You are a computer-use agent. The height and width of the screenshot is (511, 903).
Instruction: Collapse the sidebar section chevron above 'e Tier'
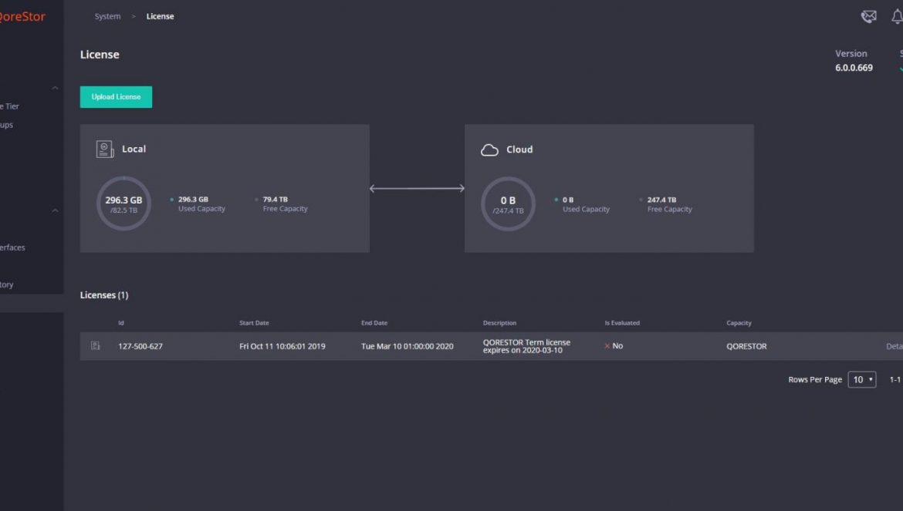tap(55, 88)
